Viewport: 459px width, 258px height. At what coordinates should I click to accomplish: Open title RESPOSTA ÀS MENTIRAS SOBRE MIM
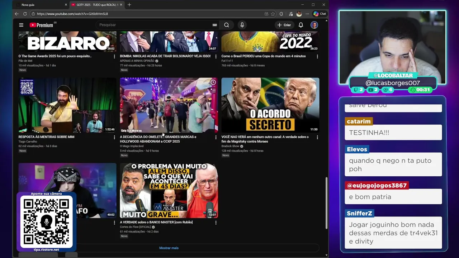click(x=46, y=137)
